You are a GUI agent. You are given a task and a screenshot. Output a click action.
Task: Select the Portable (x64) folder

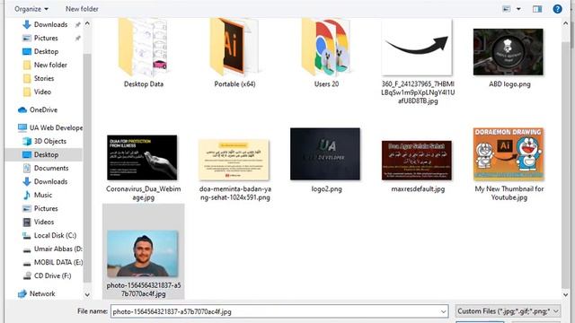pos(234,53)
